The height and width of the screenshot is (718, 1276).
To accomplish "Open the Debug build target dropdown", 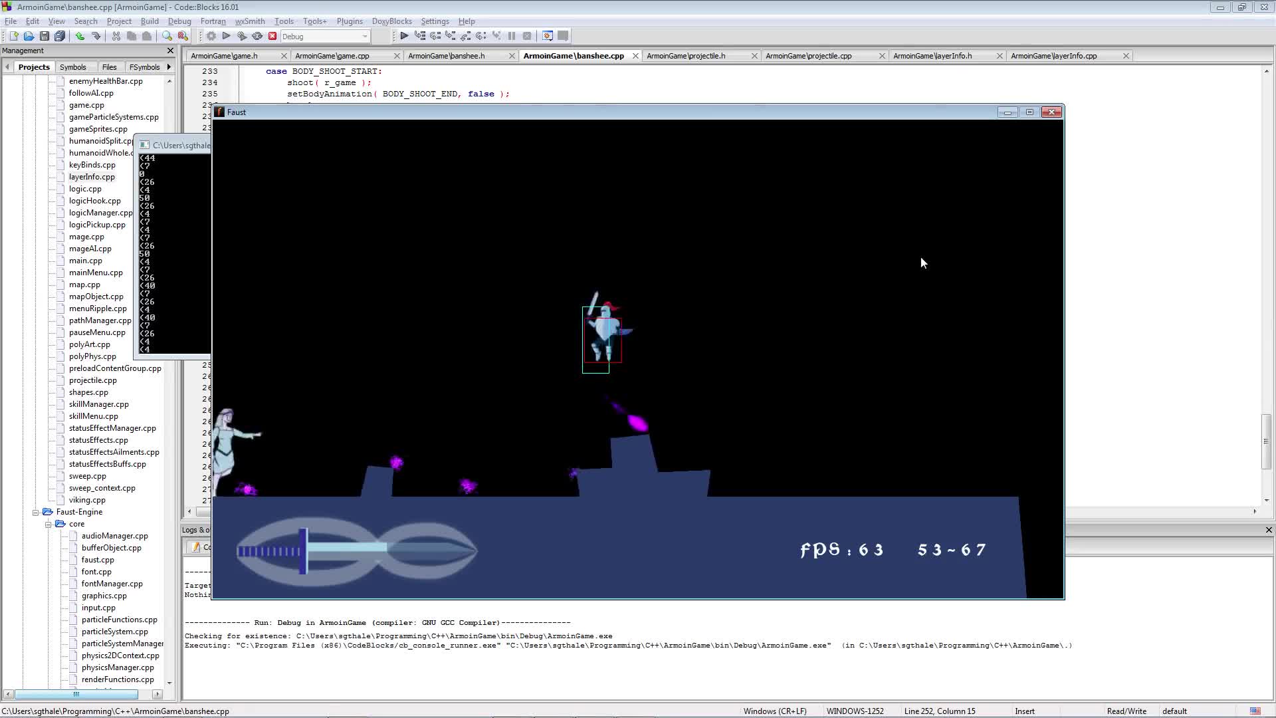I will (x=365, y=37).
